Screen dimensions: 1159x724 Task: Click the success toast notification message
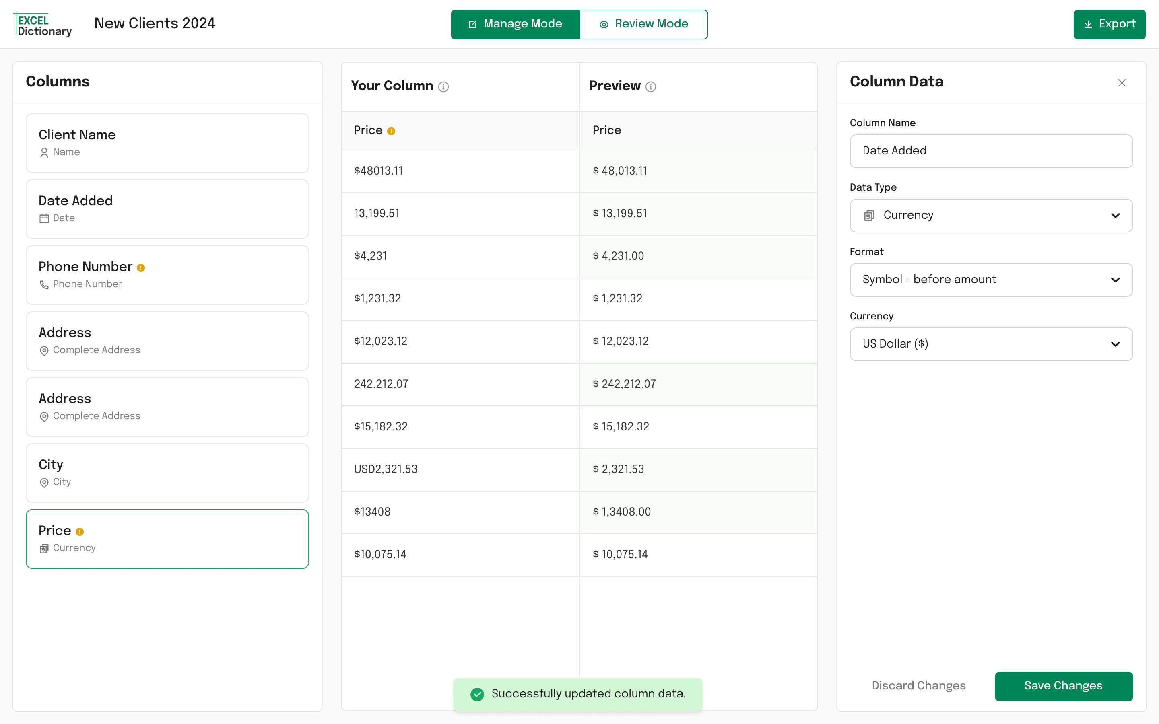[577, 694]
